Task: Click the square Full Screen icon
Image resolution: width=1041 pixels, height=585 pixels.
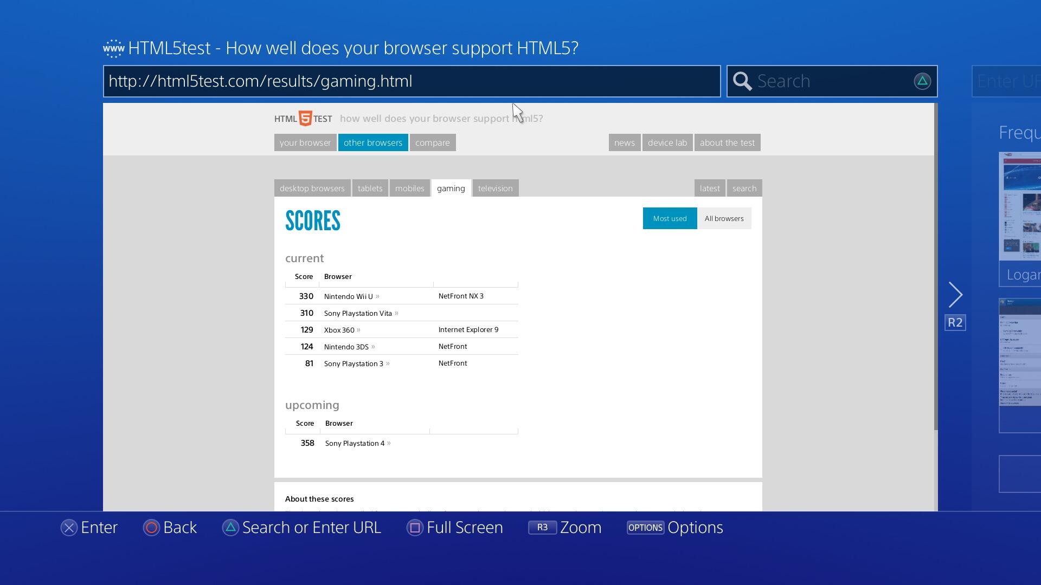Action: point(415,528)
